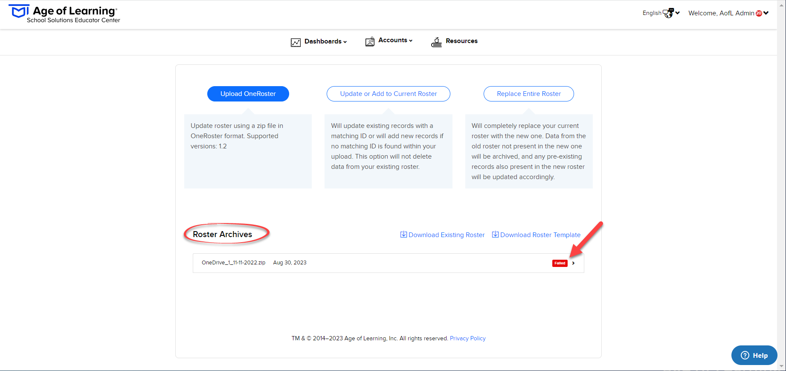The width and height of the screenshot is (786, 371).
Task: Expand the OneDrive roster archive row chevron
Action: click(573, 263)
